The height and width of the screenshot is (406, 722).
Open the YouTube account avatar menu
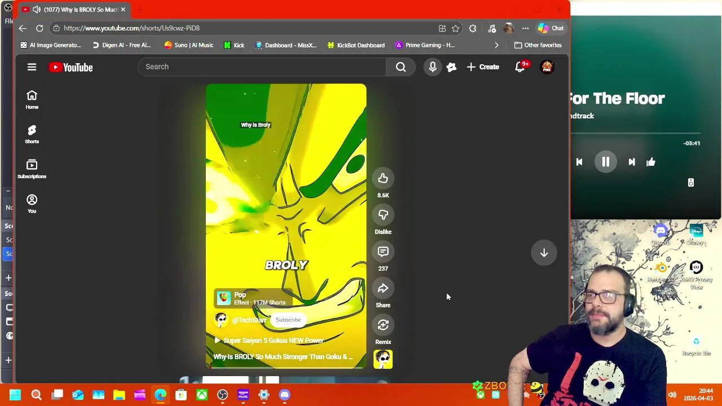pos(547,67)
